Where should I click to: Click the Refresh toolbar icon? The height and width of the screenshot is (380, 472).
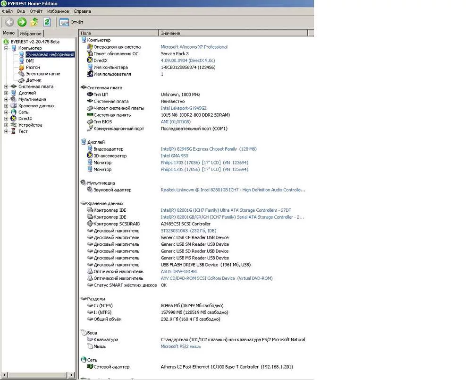pos(47,22)
